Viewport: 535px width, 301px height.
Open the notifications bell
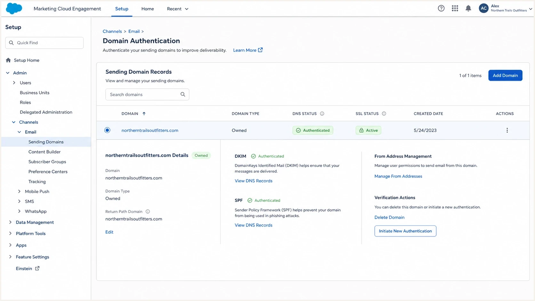pyautogui.click(x=468, y=9)
